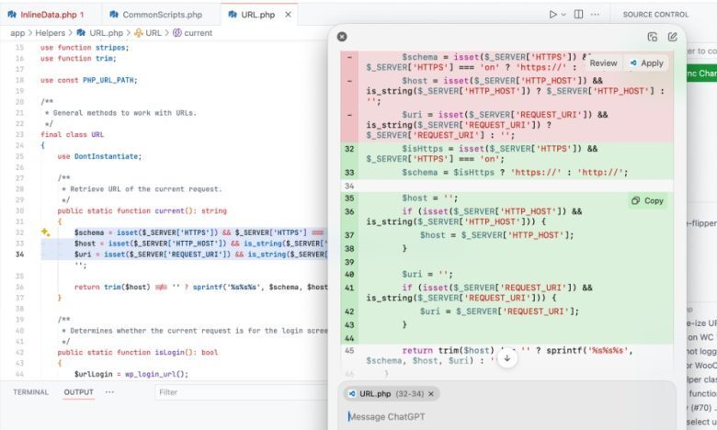
Task: Click the '$urlLogin = wp_login_url();' line
Action: click(131, 374)
